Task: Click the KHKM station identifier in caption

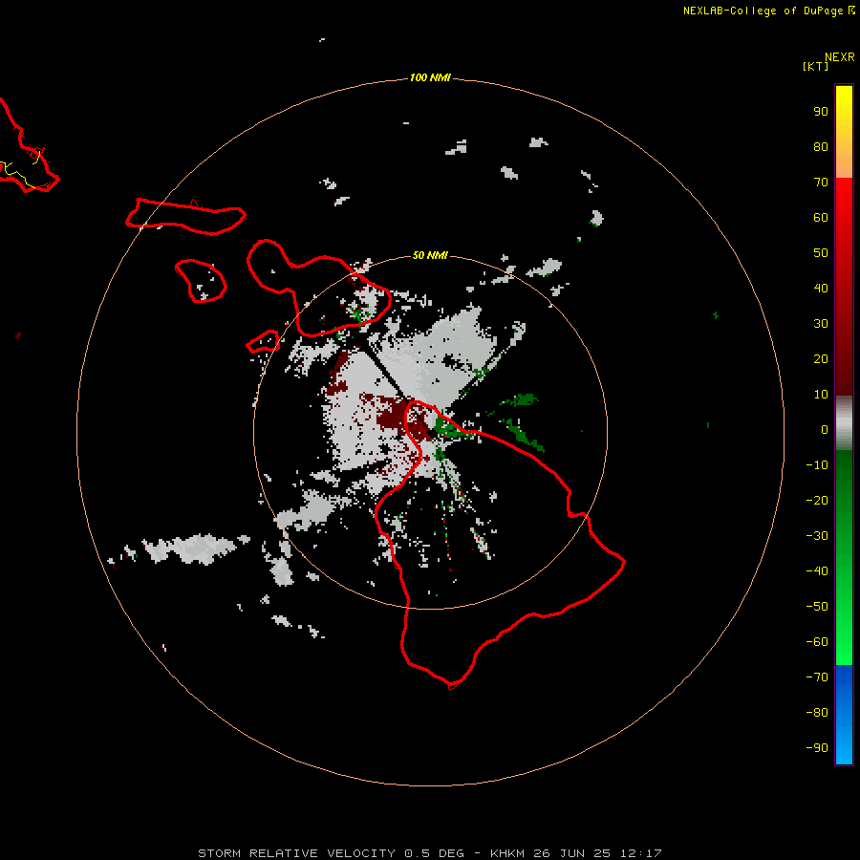Action: 508,853
